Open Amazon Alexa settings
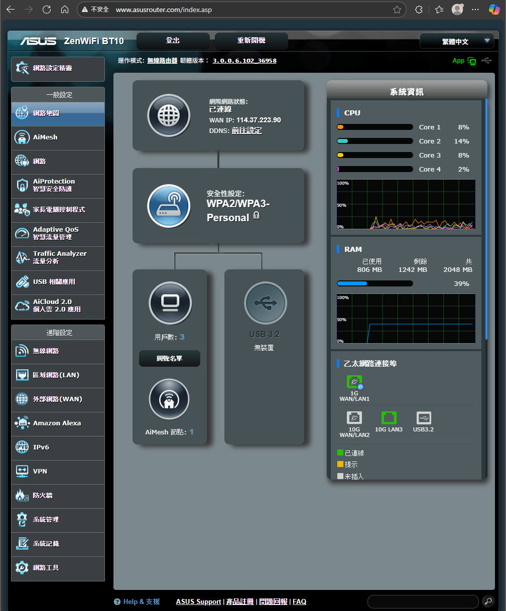The height and width of the screenshot is (611, 506). 58,424
